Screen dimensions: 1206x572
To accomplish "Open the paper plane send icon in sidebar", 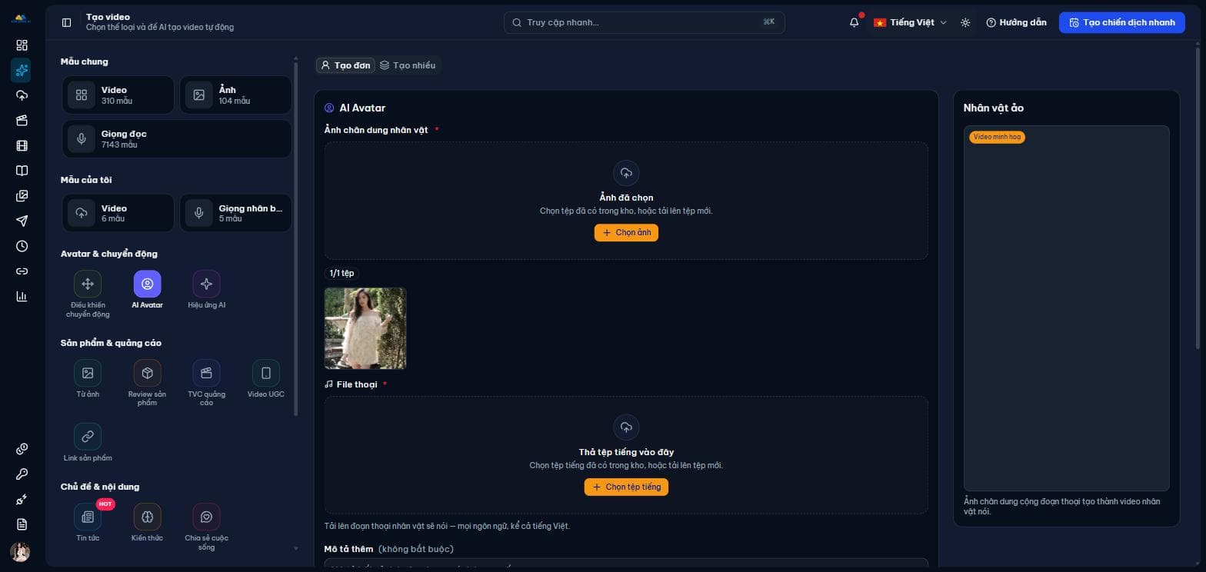I will 22,221.
